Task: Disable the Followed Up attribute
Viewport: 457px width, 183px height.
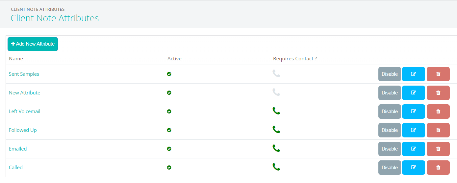Action: click(x=390, y=130)
